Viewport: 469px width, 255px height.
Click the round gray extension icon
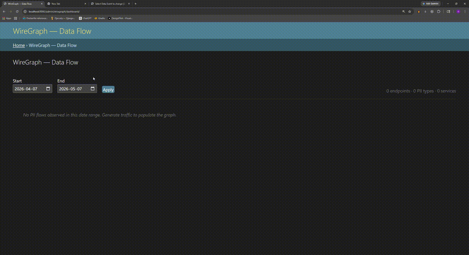click(432, 12)
